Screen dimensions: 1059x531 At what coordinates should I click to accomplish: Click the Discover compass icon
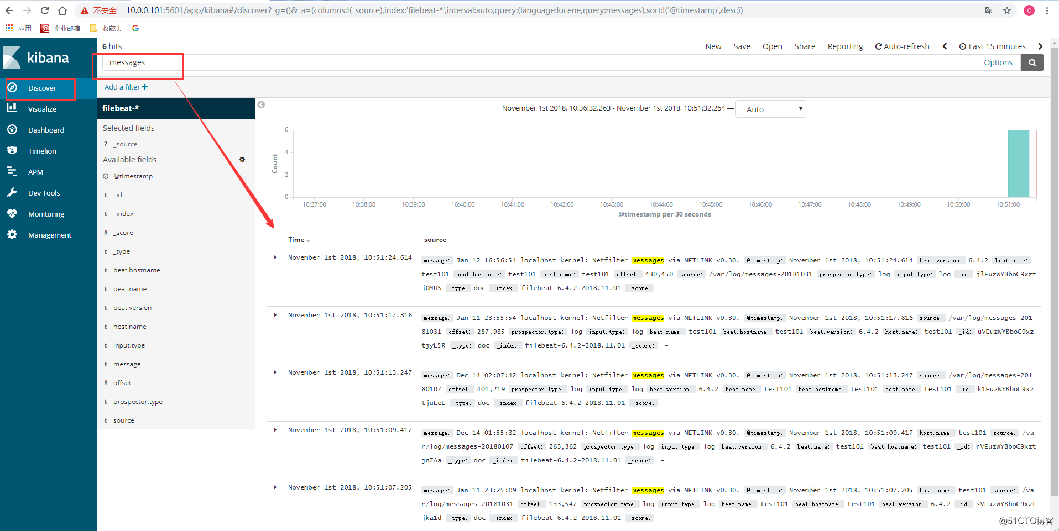pos(12,87)
